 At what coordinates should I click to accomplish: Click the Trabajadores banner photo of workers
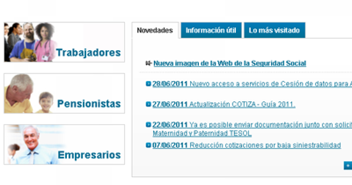click(29, 42)
